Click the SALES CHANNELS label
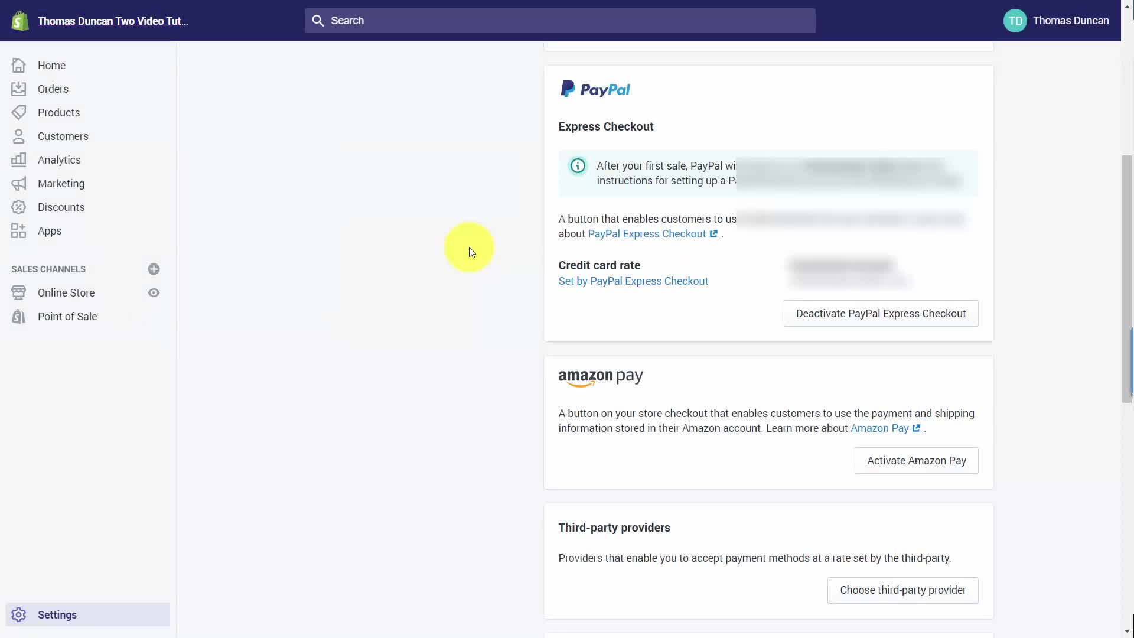This screenshot has height=638, width=1134. click(x=48, y=269)
